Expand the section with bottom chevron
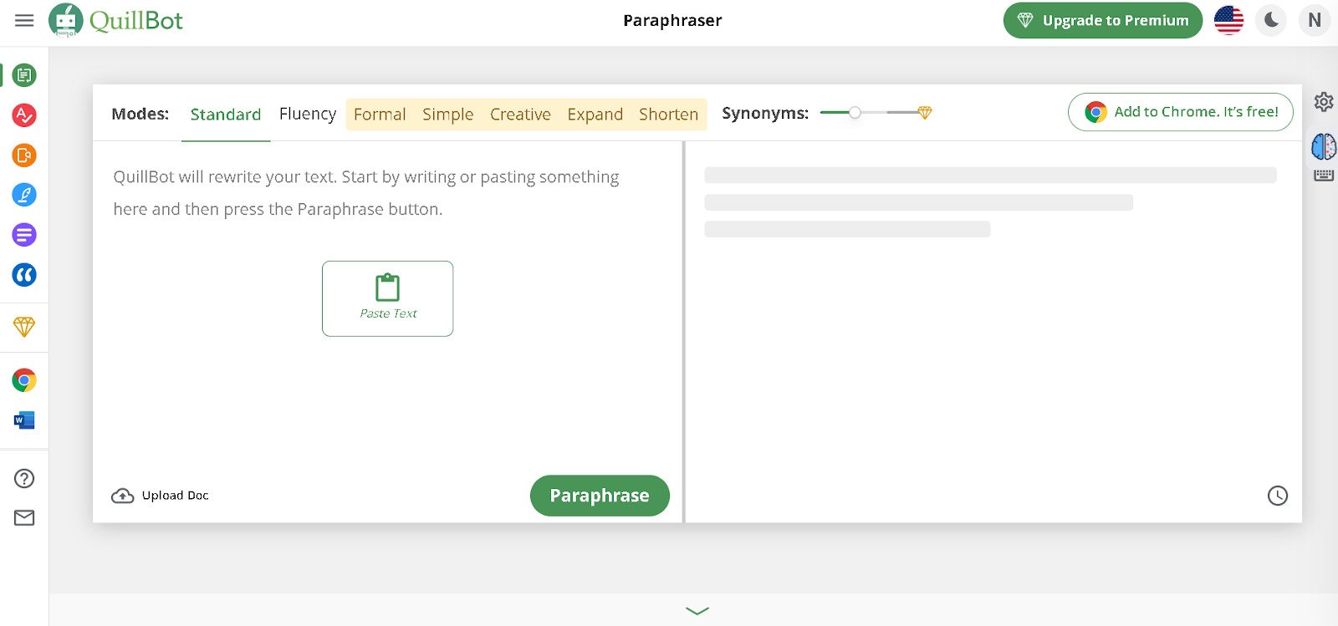 pyautogui.click(x=697, y=611)
